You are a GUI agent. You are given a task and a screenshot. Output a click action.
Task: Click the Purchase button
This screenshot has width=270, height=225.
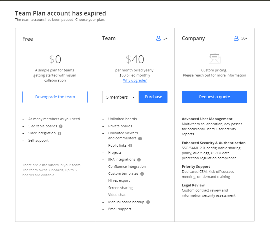tap(153, 97)
